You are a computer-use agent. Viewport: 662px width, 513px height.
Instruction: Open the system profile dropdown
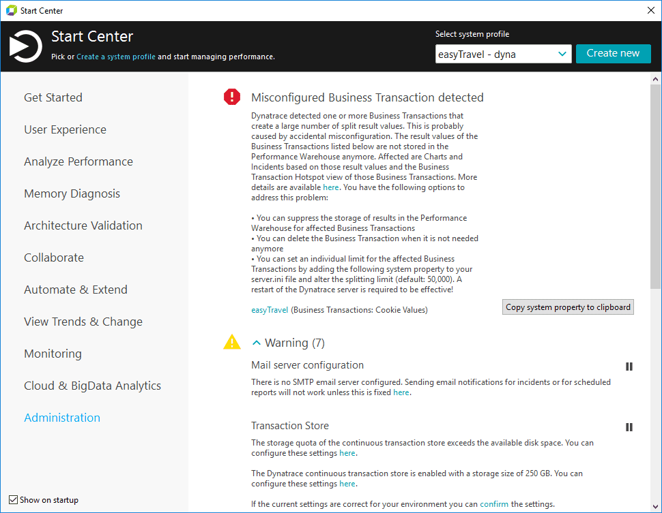coord(503,54)
